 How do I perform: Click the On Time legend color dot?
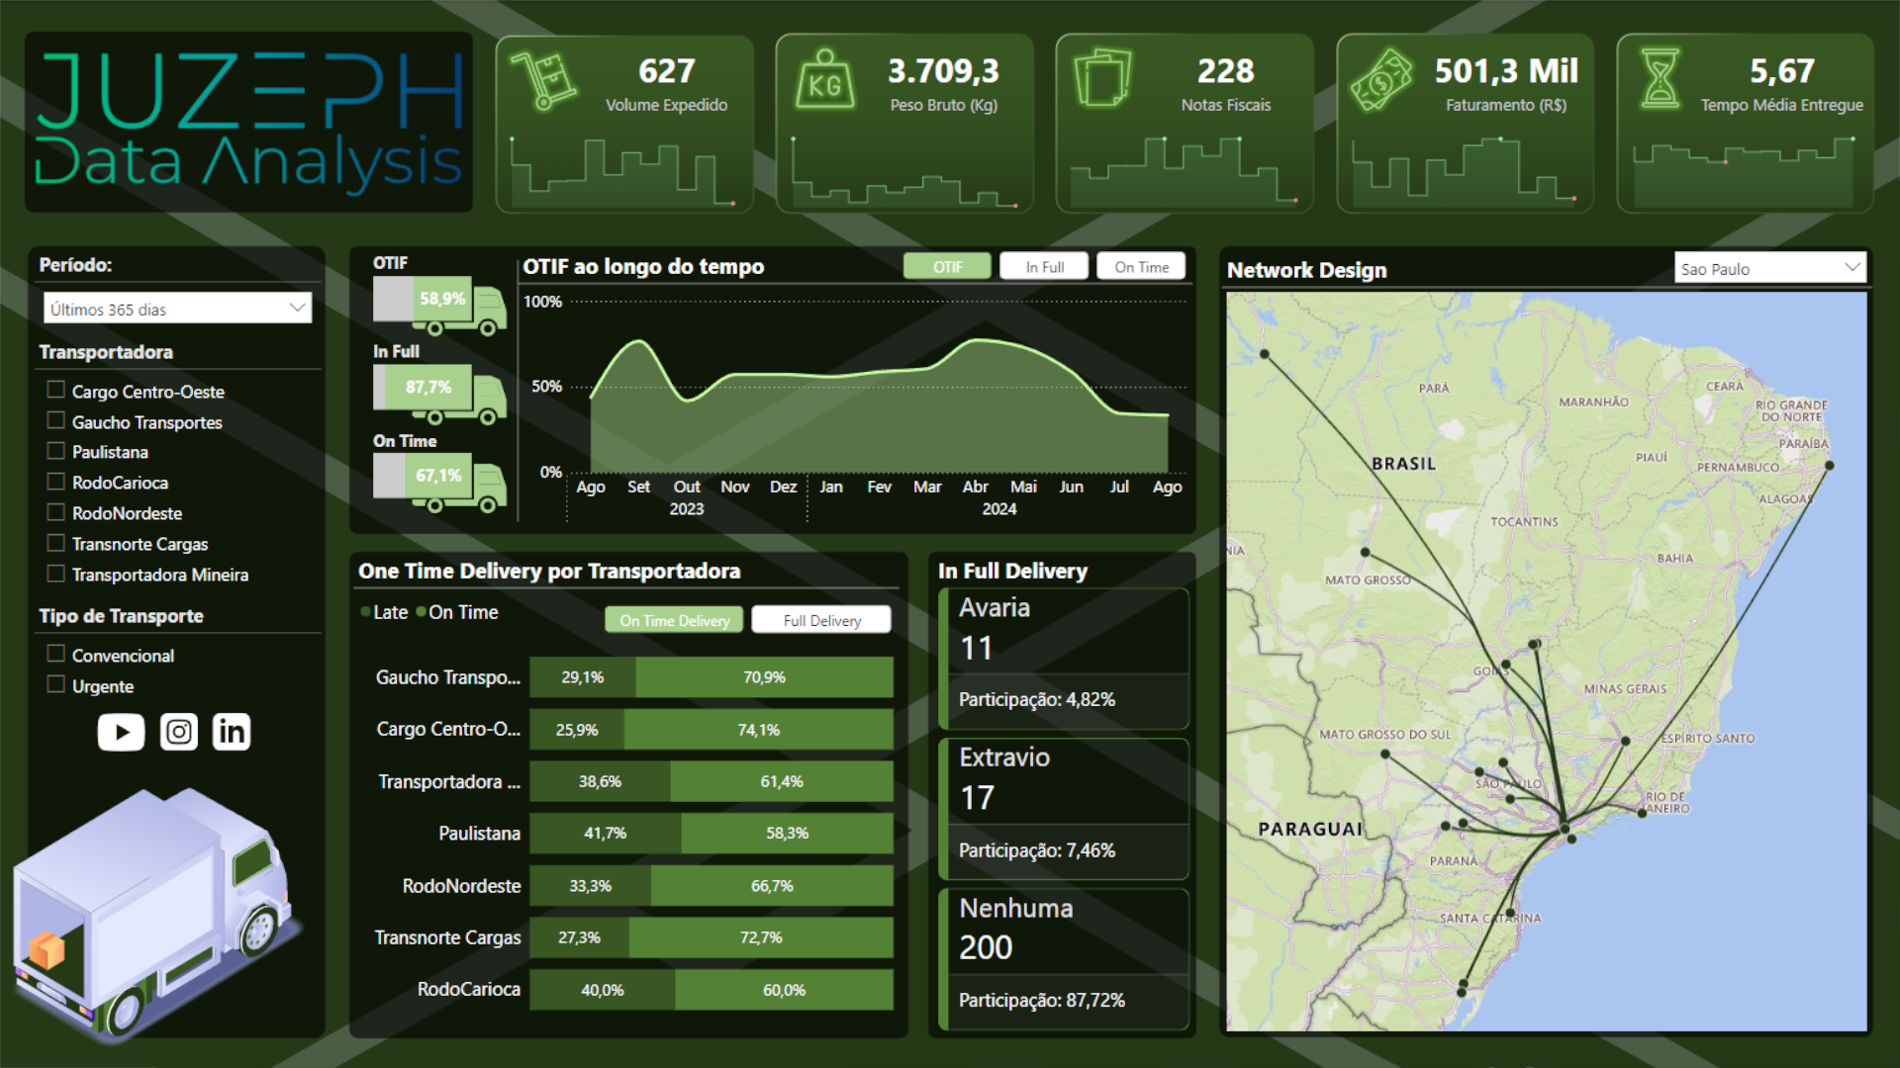[x=422, y=612]
